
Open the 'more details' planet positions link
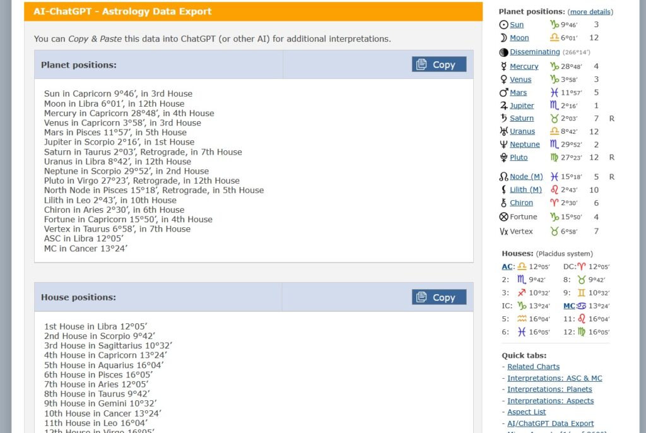click(x=590, y=11)
